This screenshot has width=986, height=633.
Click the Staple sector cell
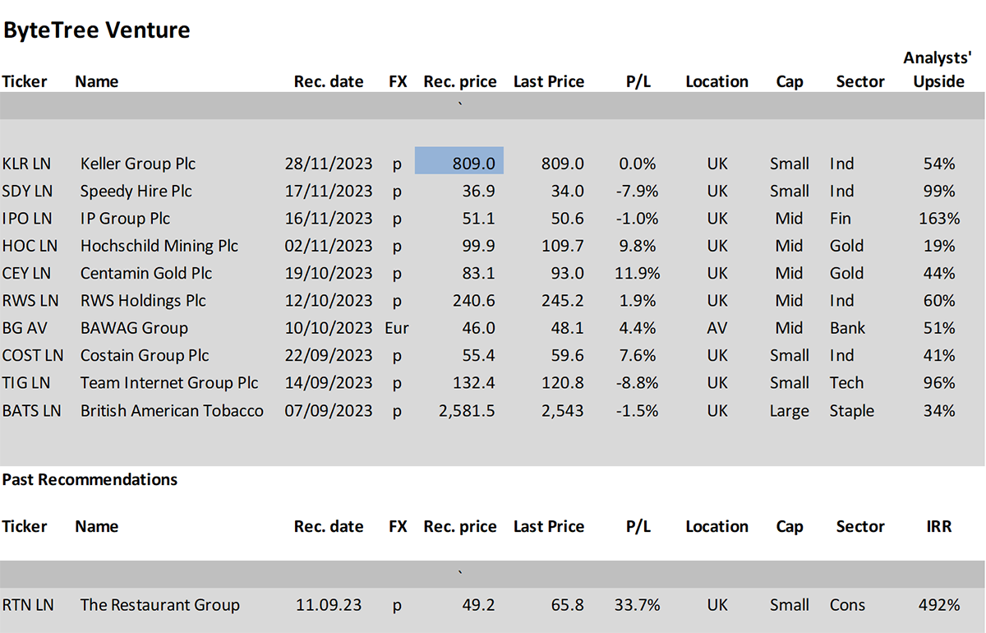[x=851, y=410]
